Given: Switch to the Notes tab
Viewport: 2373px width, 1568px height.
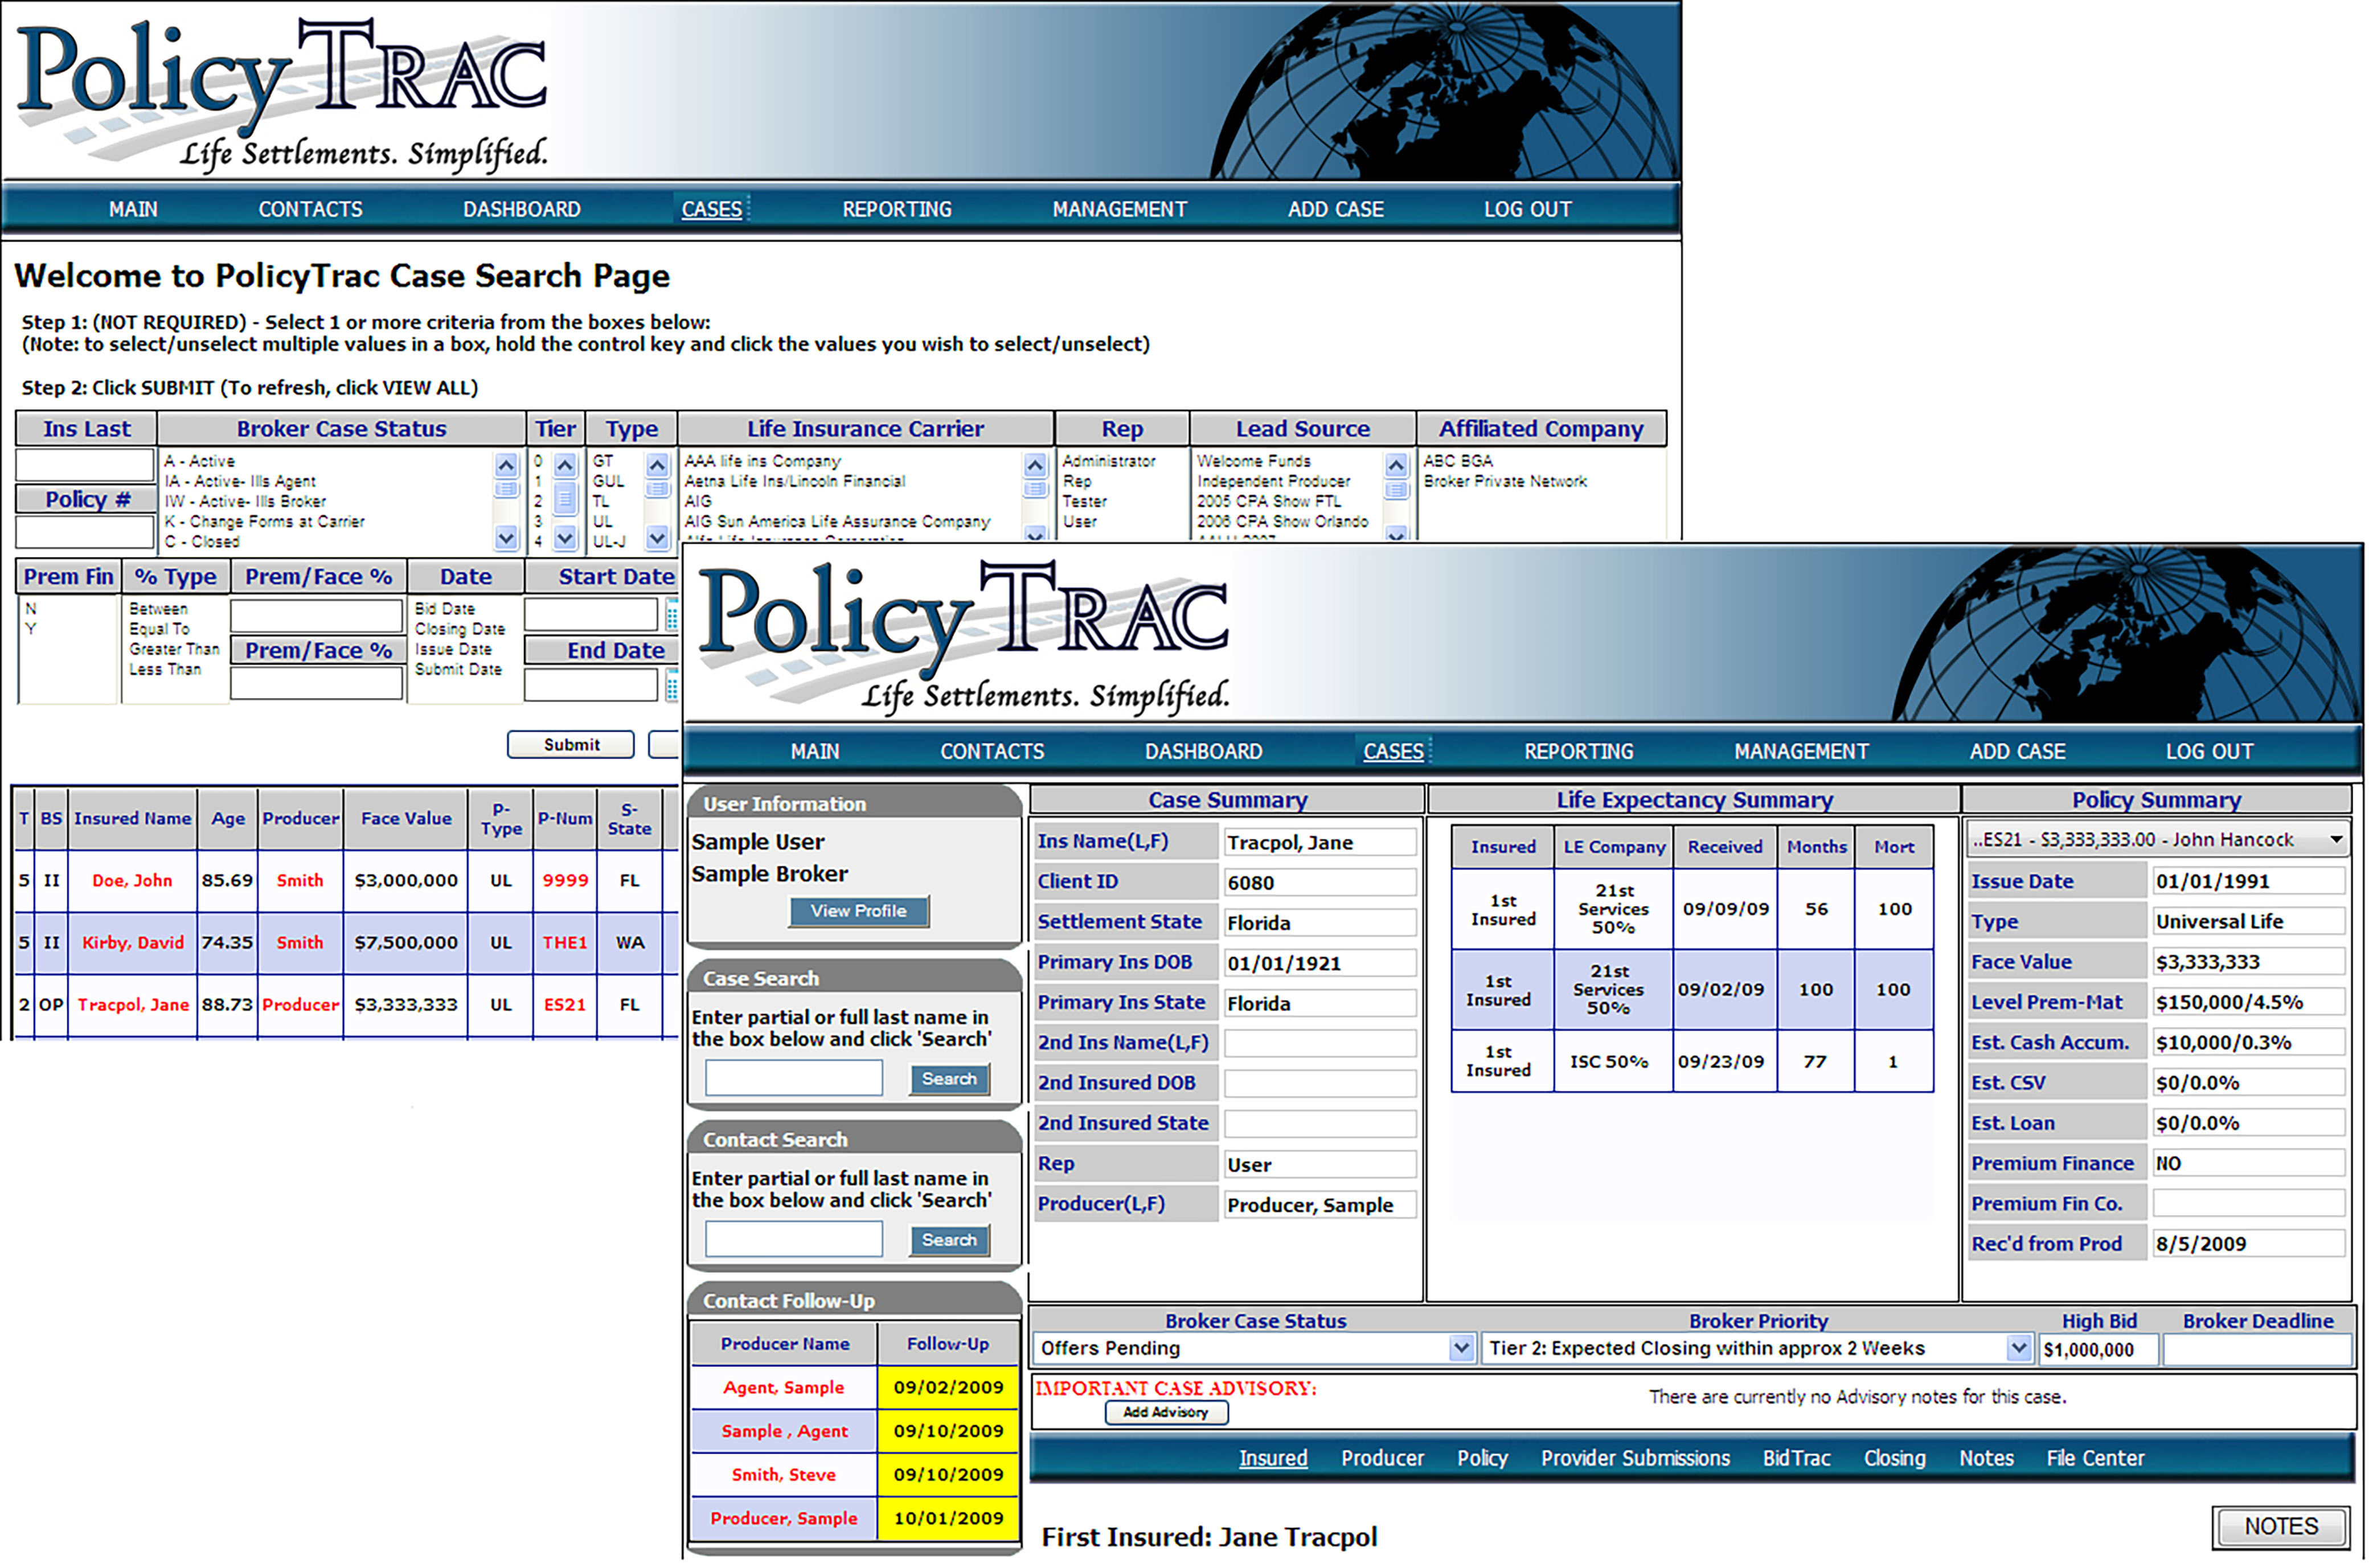Looking at the screenshot, I should (x=1986, y=1459).
